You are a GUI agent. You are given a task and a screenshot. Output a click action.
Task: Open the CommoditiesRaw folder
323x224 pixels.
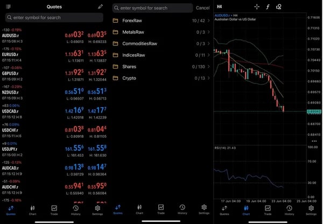[161, 44]
